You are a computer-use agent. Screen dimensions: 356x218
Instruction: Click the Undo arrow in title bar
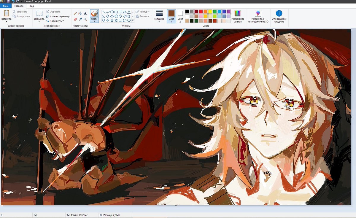tap(13, 1)
